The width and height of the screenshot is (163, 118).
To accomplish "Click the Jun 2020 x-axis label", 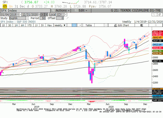I will click(107, 104).
